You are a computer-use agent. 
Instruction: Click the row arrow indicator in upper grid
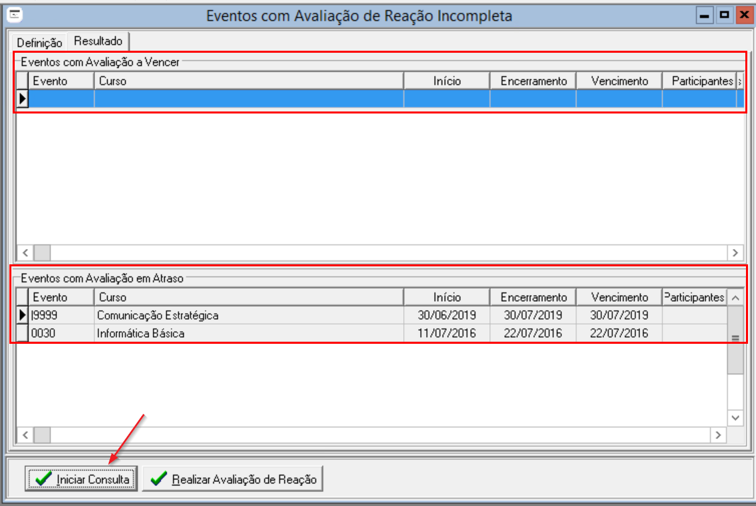[x=22, y=99]
